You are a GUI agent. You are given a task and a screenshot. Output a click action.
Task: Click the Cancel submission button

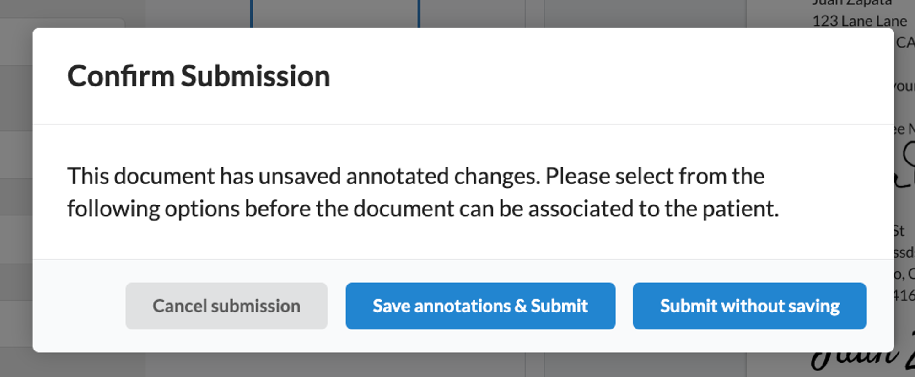(226, 306)
